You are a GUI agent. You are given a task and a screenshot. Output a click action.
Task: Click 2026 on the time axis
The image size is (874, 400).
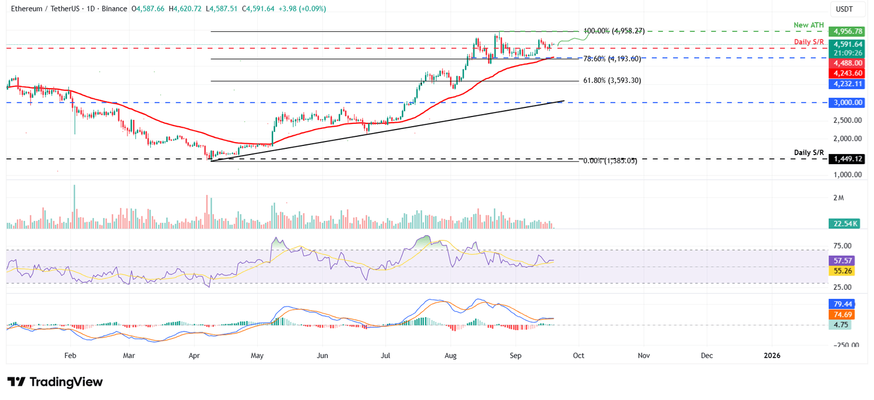point(772,355)
